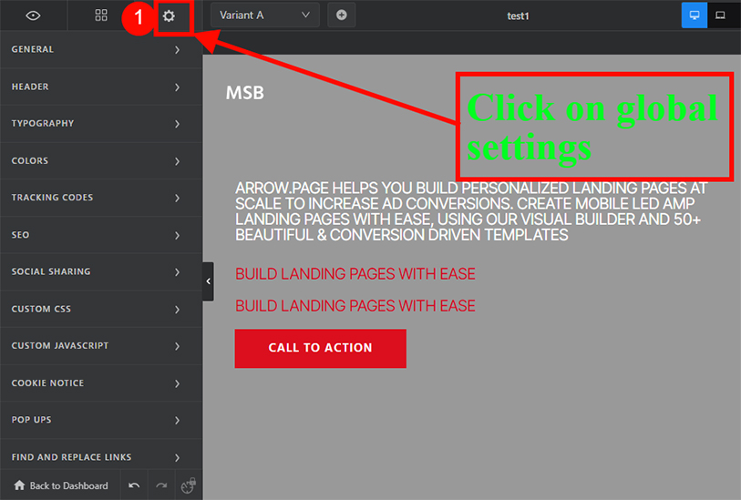741x500 pixels.
Task: Expand Social Sharing chevron
Action: (177, 272)
